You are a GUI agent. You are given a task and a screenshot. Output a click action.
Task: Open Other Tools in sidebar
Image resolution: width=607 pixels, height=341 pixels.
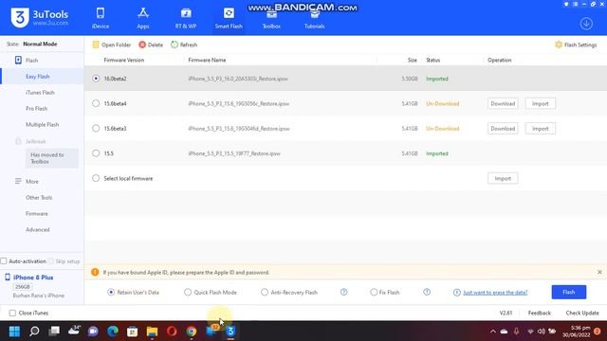pyautogui.click(x=39, y=198)
